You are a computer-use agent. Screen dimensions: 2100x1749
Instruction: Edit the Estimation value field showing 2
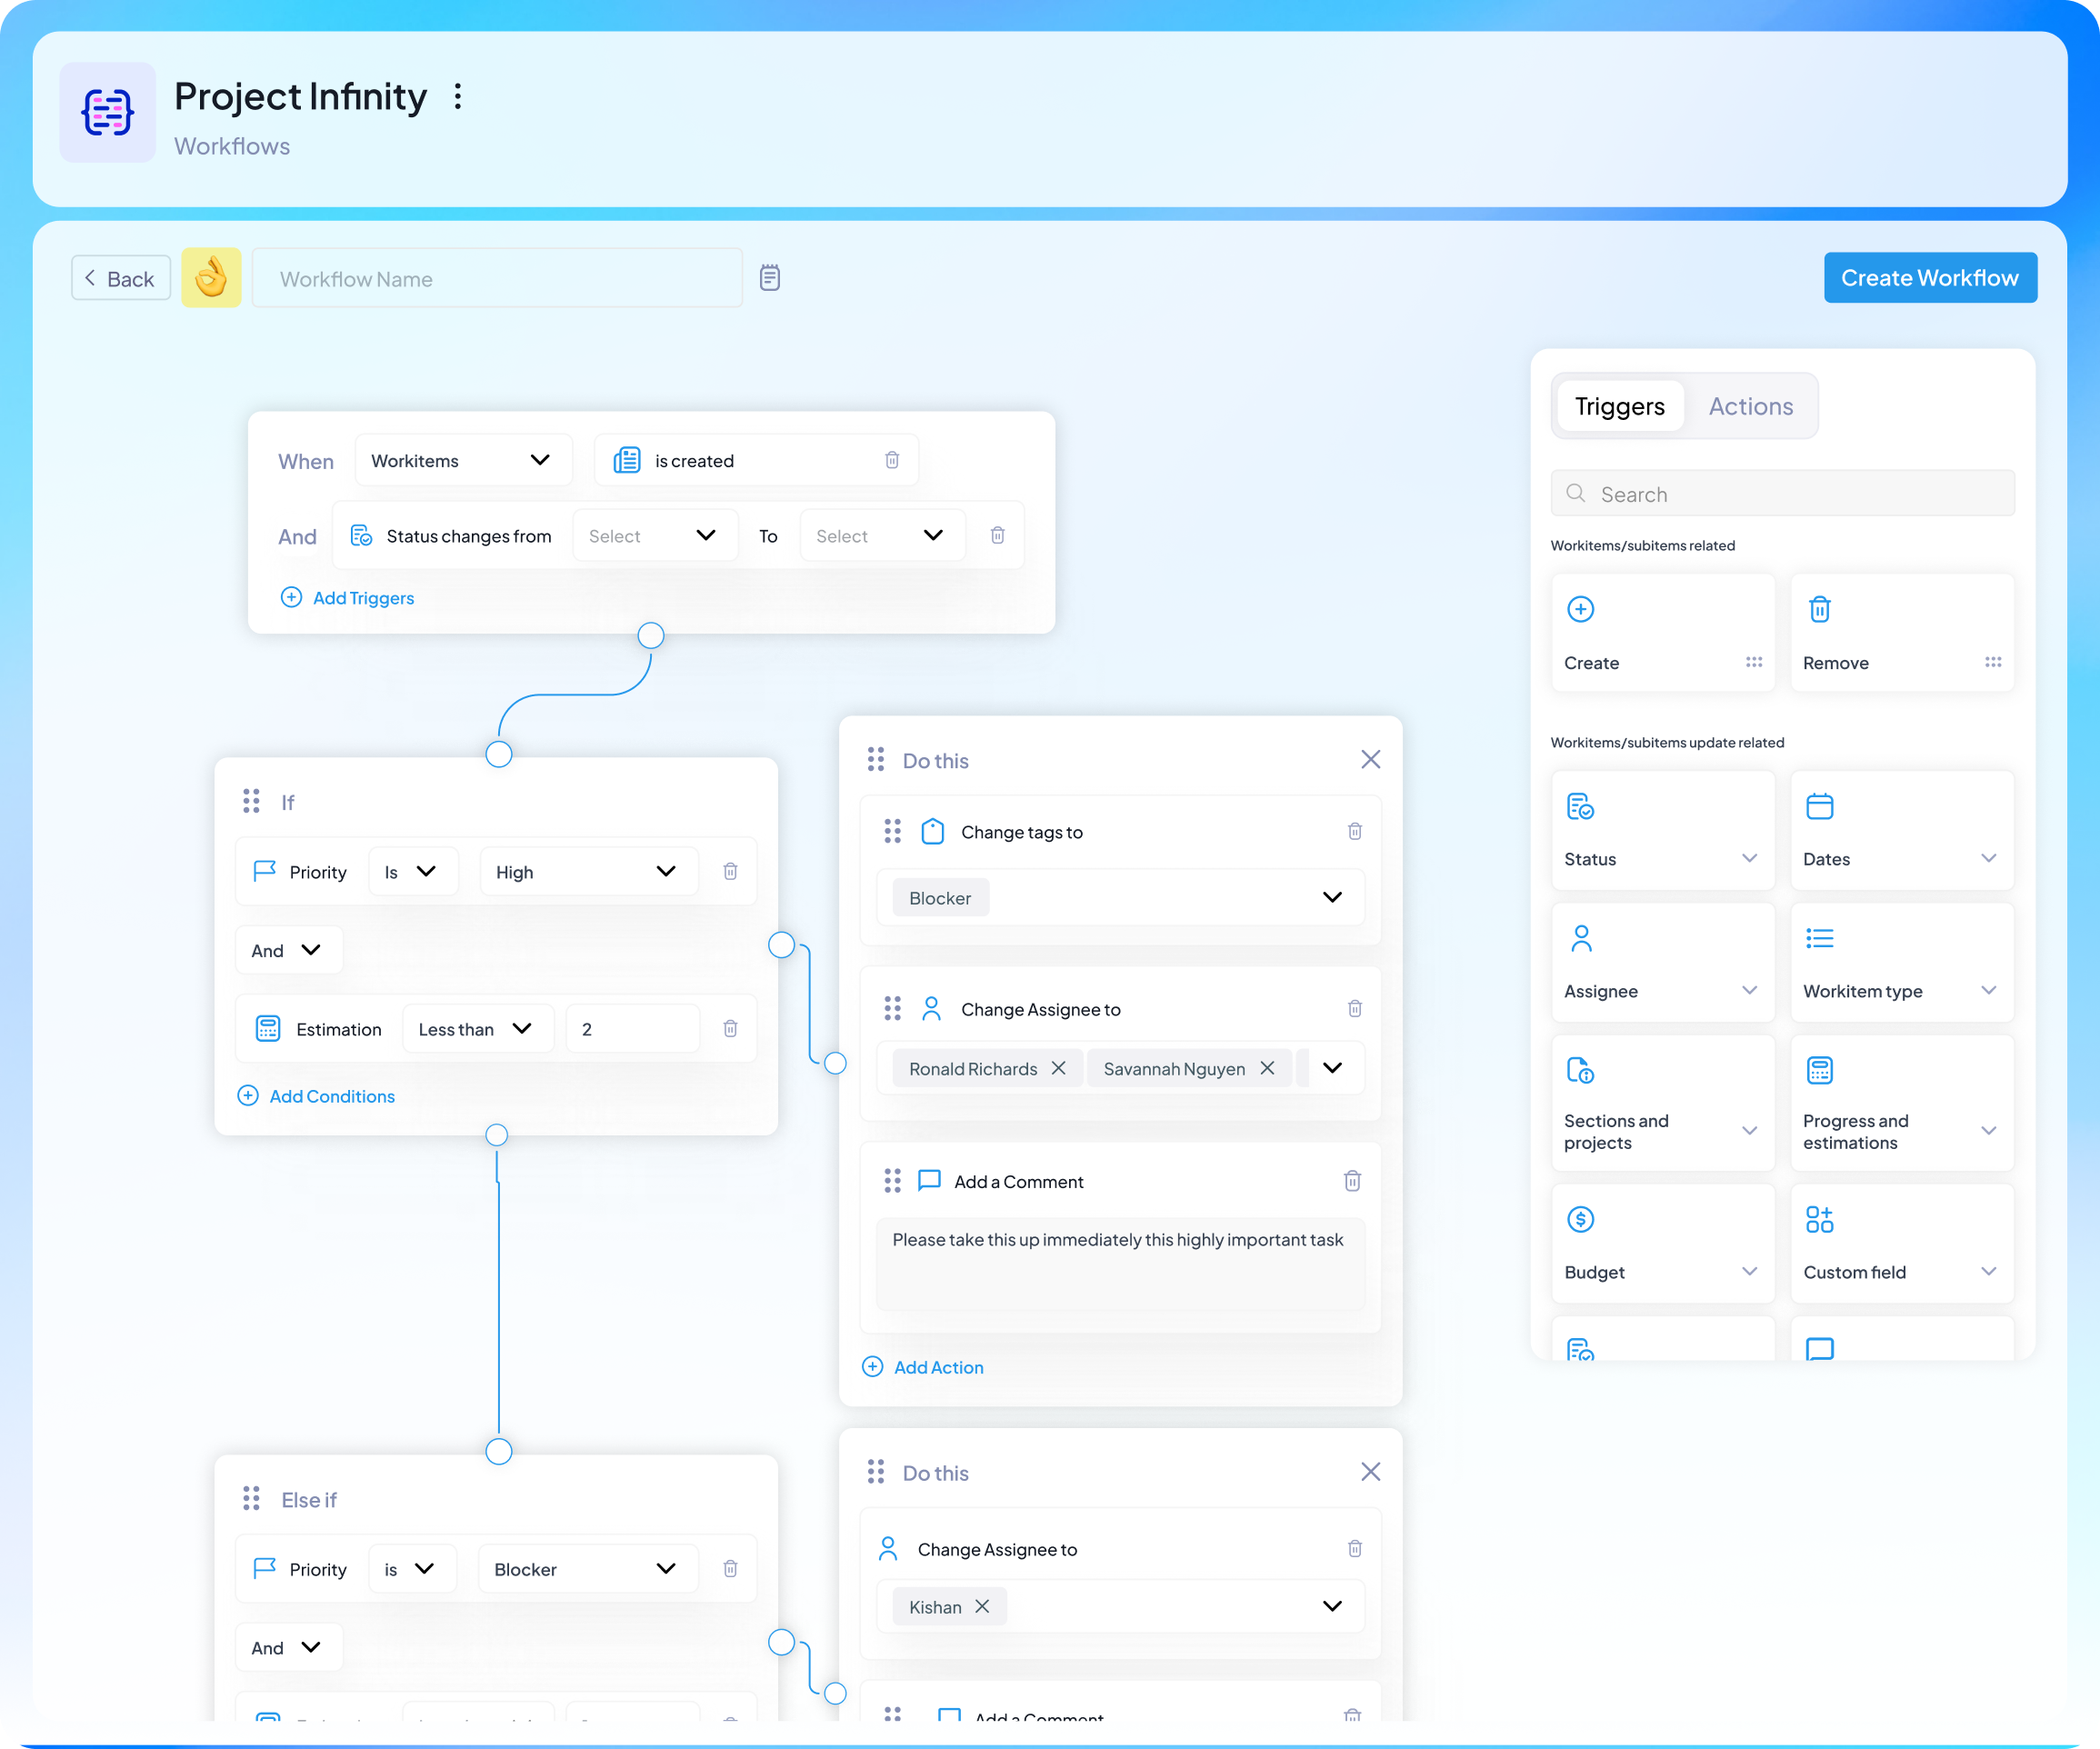632,1028
